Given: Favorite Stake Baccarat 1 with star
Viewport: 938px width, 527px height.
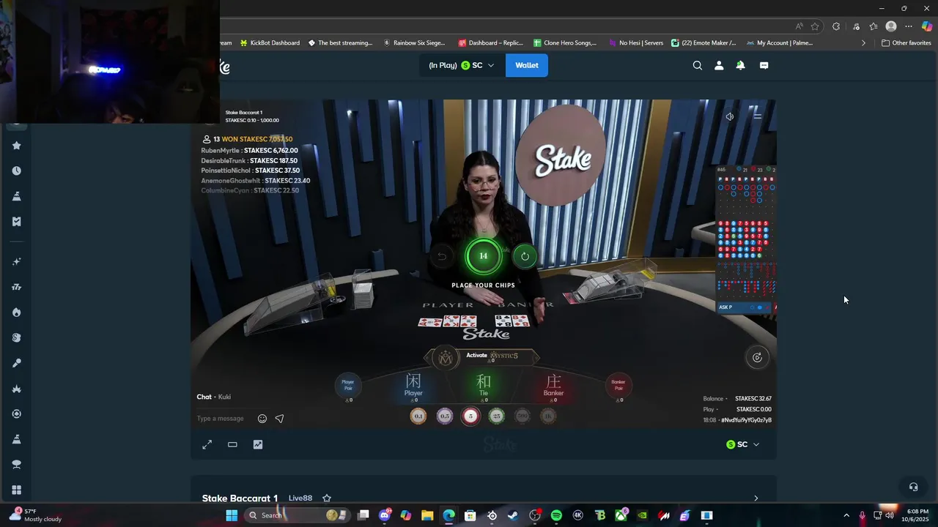Looking at the screenshot, I should pyautogui.click(x=327, y=498).
